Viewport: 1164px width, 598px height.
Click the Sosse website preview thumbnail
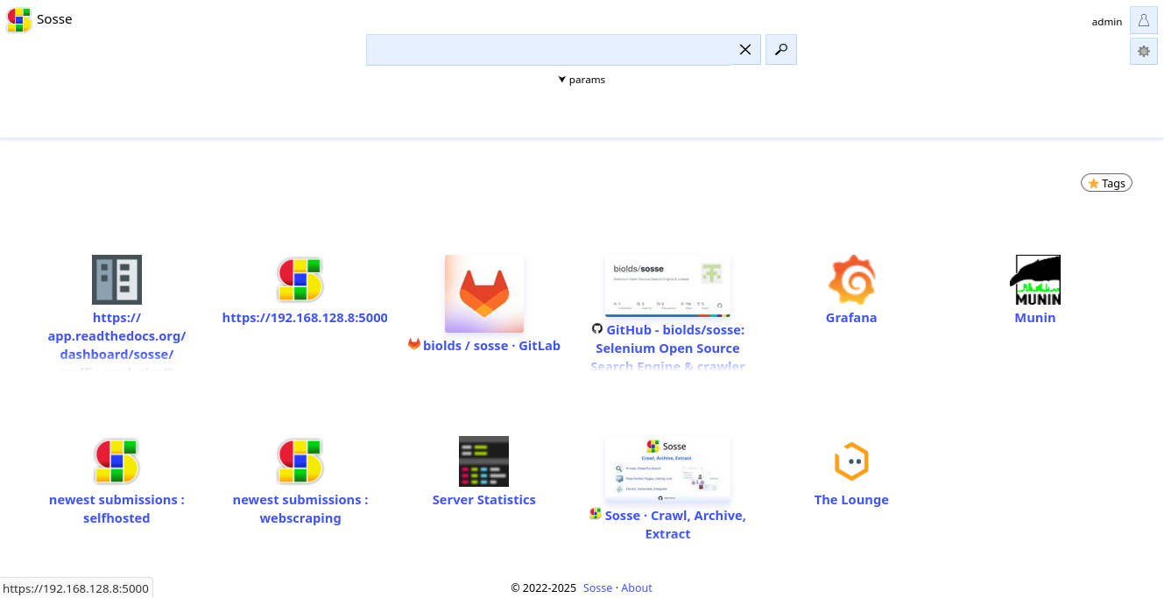(667, 468)
